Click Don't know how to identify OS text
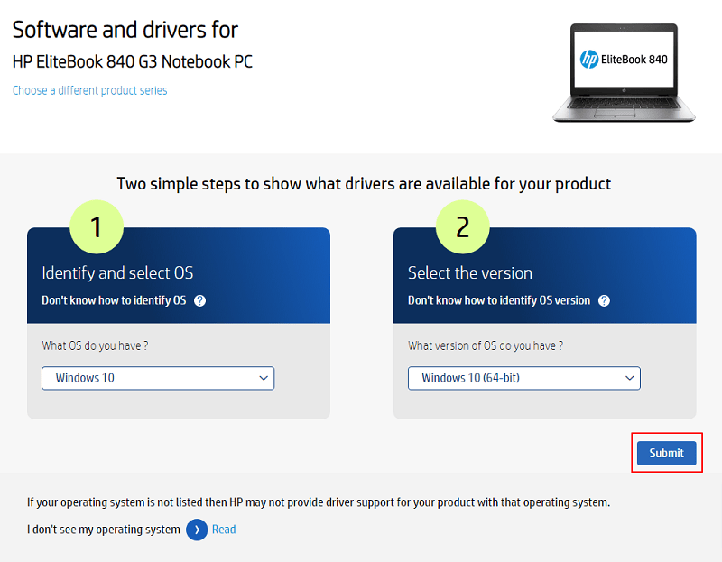The height and width of the screenshot is (562, 722). point(116,301)
